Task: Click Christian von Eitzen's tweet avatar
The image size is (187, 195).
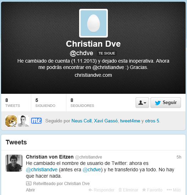Action: point(14,163)
